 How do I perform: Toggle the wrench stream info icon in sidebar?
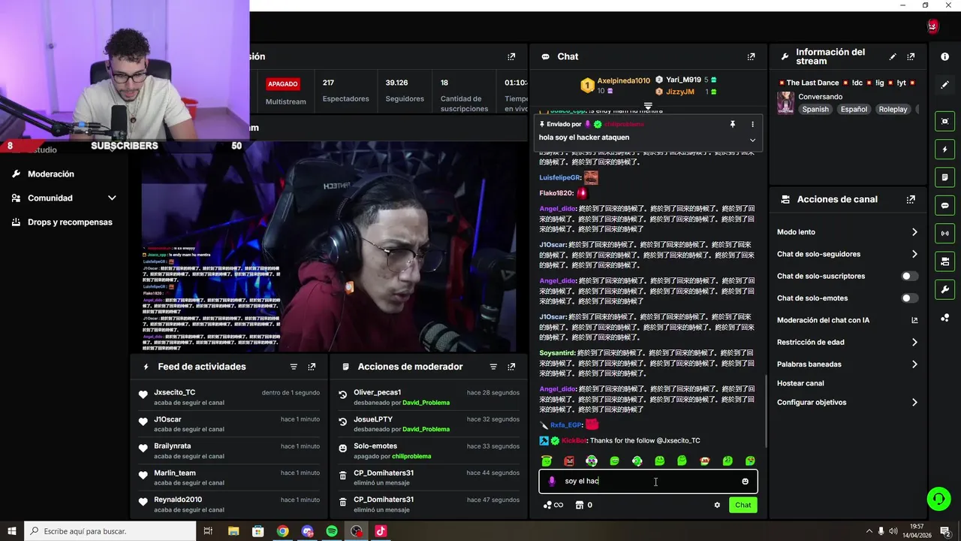tap(944, 289)
